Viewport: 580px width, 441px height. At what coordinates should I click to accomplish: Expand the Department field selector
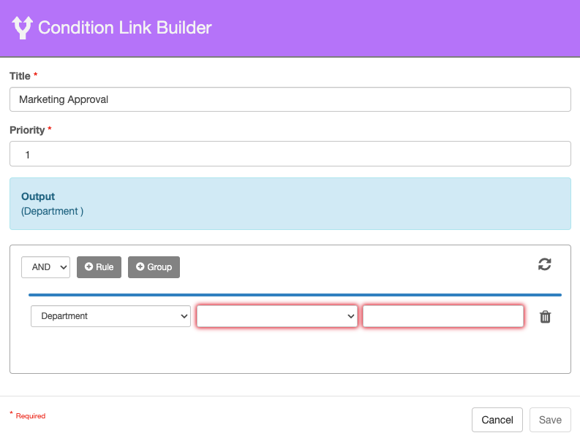[110, 316]
